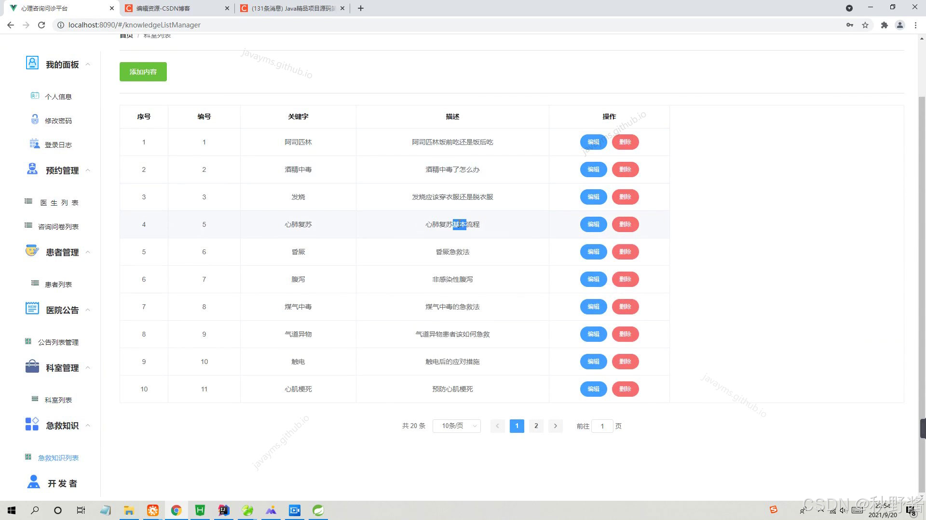Click the 急救知识 grid icon
Image resolution: width=926 pixels, height=520 pixels.
[x=32, y=424]
